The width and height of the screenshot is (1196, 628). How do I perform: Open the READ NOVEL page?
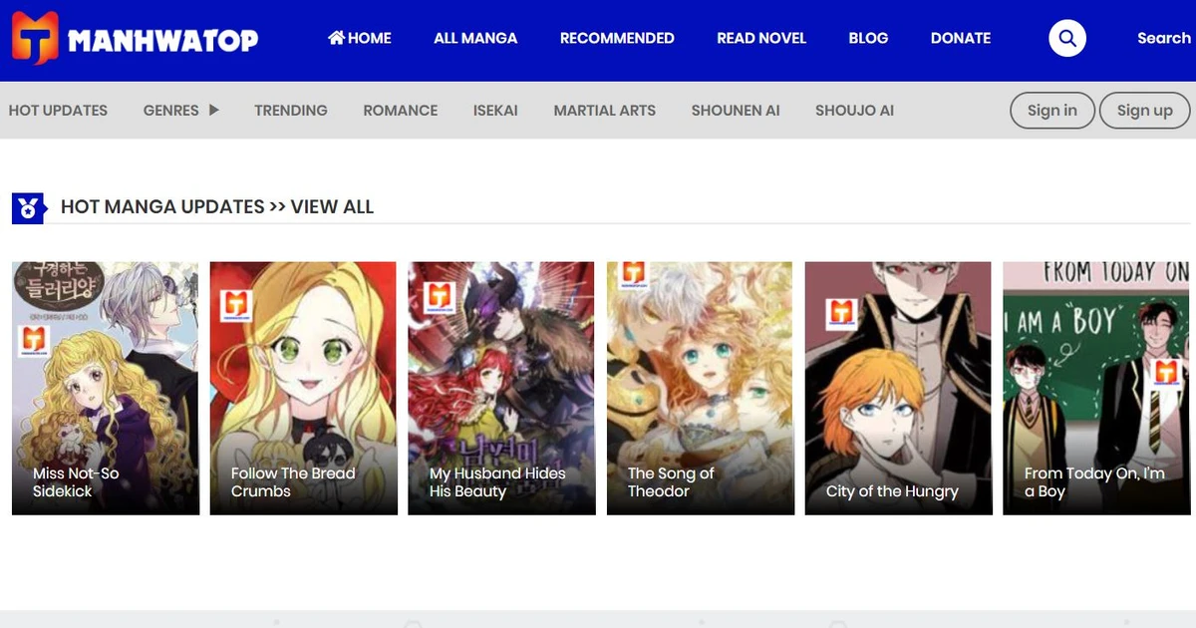761,38
